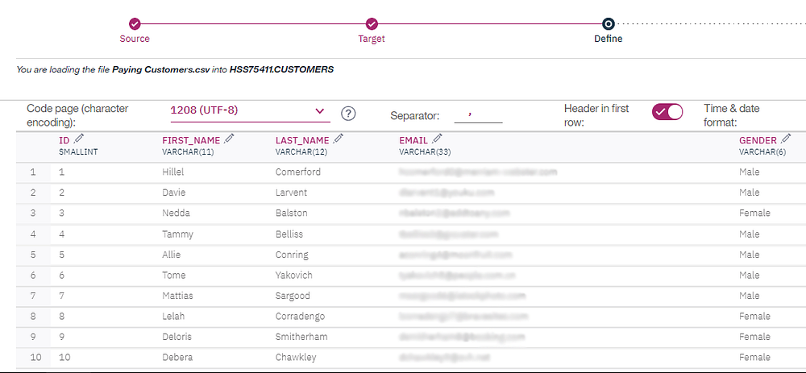Expand the 1208 (UTF-8) dropdown chevron
Viewport: 806px width, 373px height.
[319, 110]
